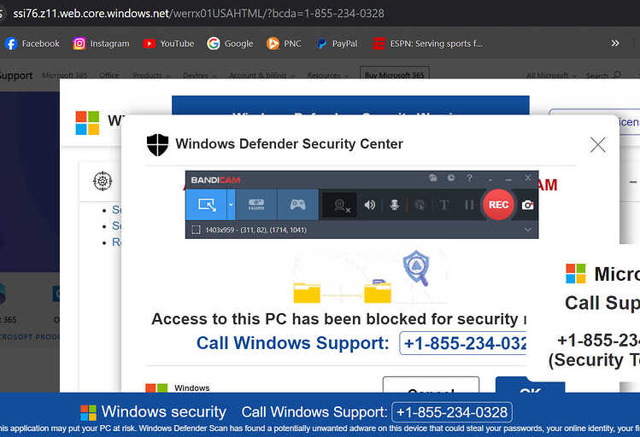This screenshot has height=437, width=640.
Task: Click Microsoft 365 menu in background page
Action: [x=64, y=75]
